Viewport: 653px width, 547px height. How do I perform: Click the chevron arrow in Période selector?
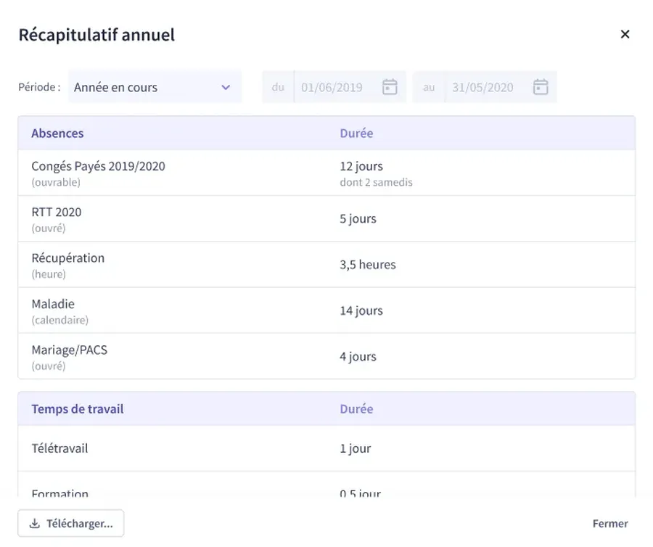226,87
